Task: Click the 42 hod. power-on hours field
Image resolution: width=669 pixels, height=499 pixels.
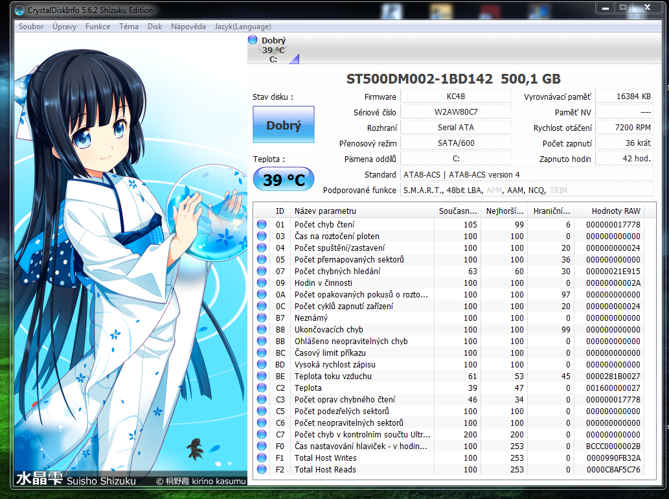Action: 624,158
